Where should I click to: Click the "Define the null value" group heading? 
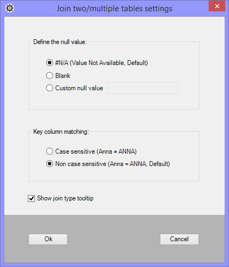point(60,42)
